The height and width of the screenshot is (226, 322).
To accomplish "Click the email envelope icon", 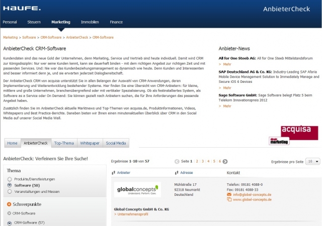I will point(229,194).
